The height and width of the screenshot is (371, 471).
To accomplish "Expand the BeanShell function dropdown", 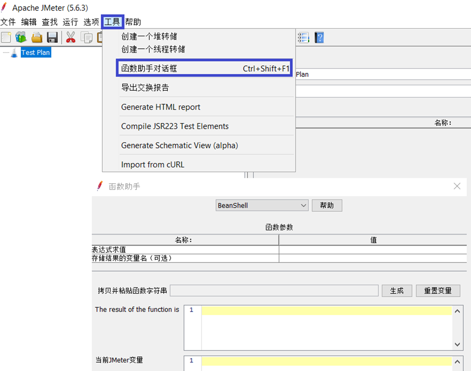I will 262,206.
